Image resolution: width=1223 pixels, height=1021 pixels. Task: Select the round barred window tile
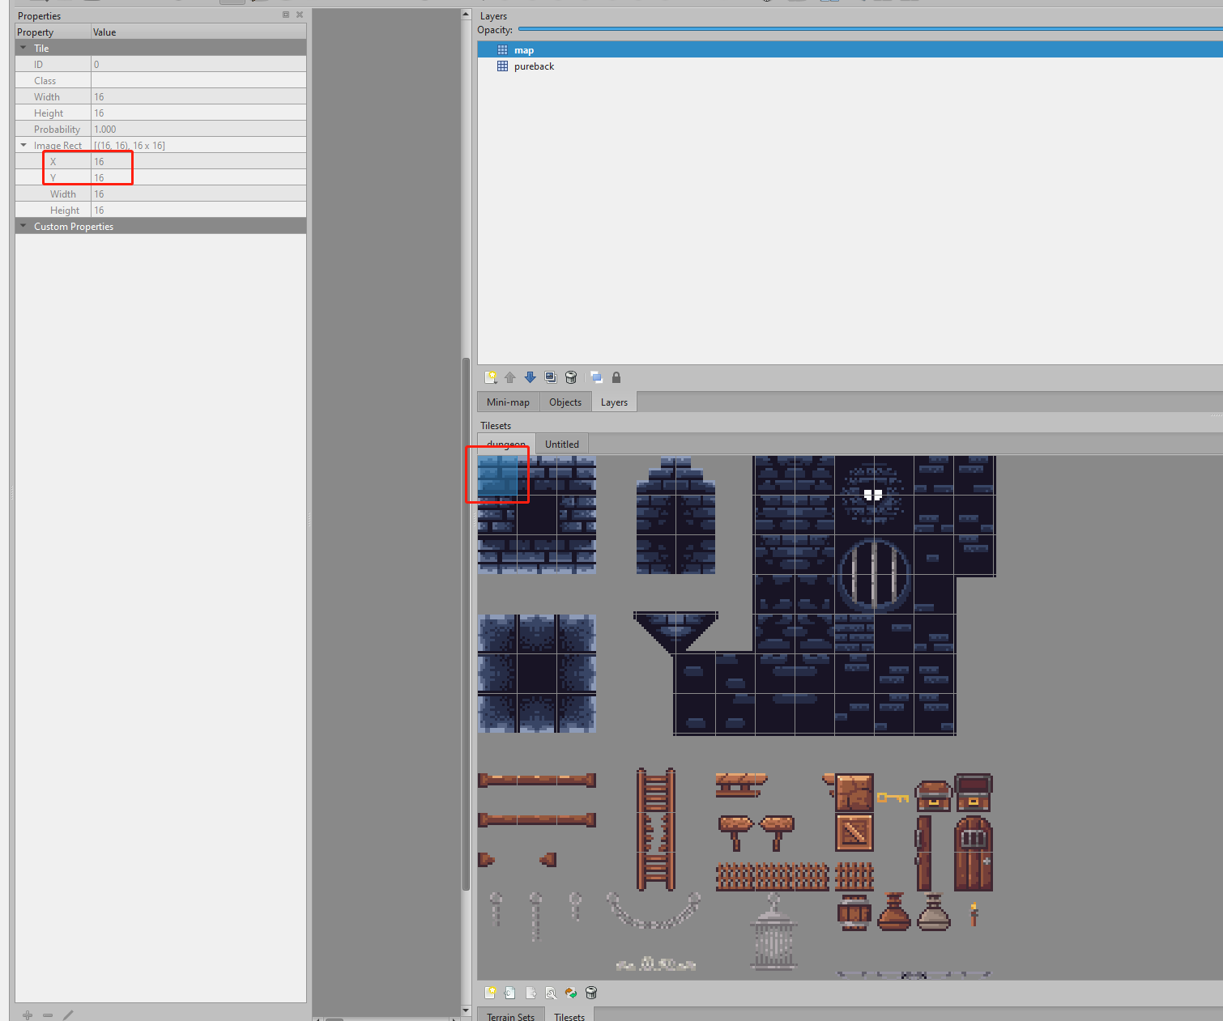[874, 574]
